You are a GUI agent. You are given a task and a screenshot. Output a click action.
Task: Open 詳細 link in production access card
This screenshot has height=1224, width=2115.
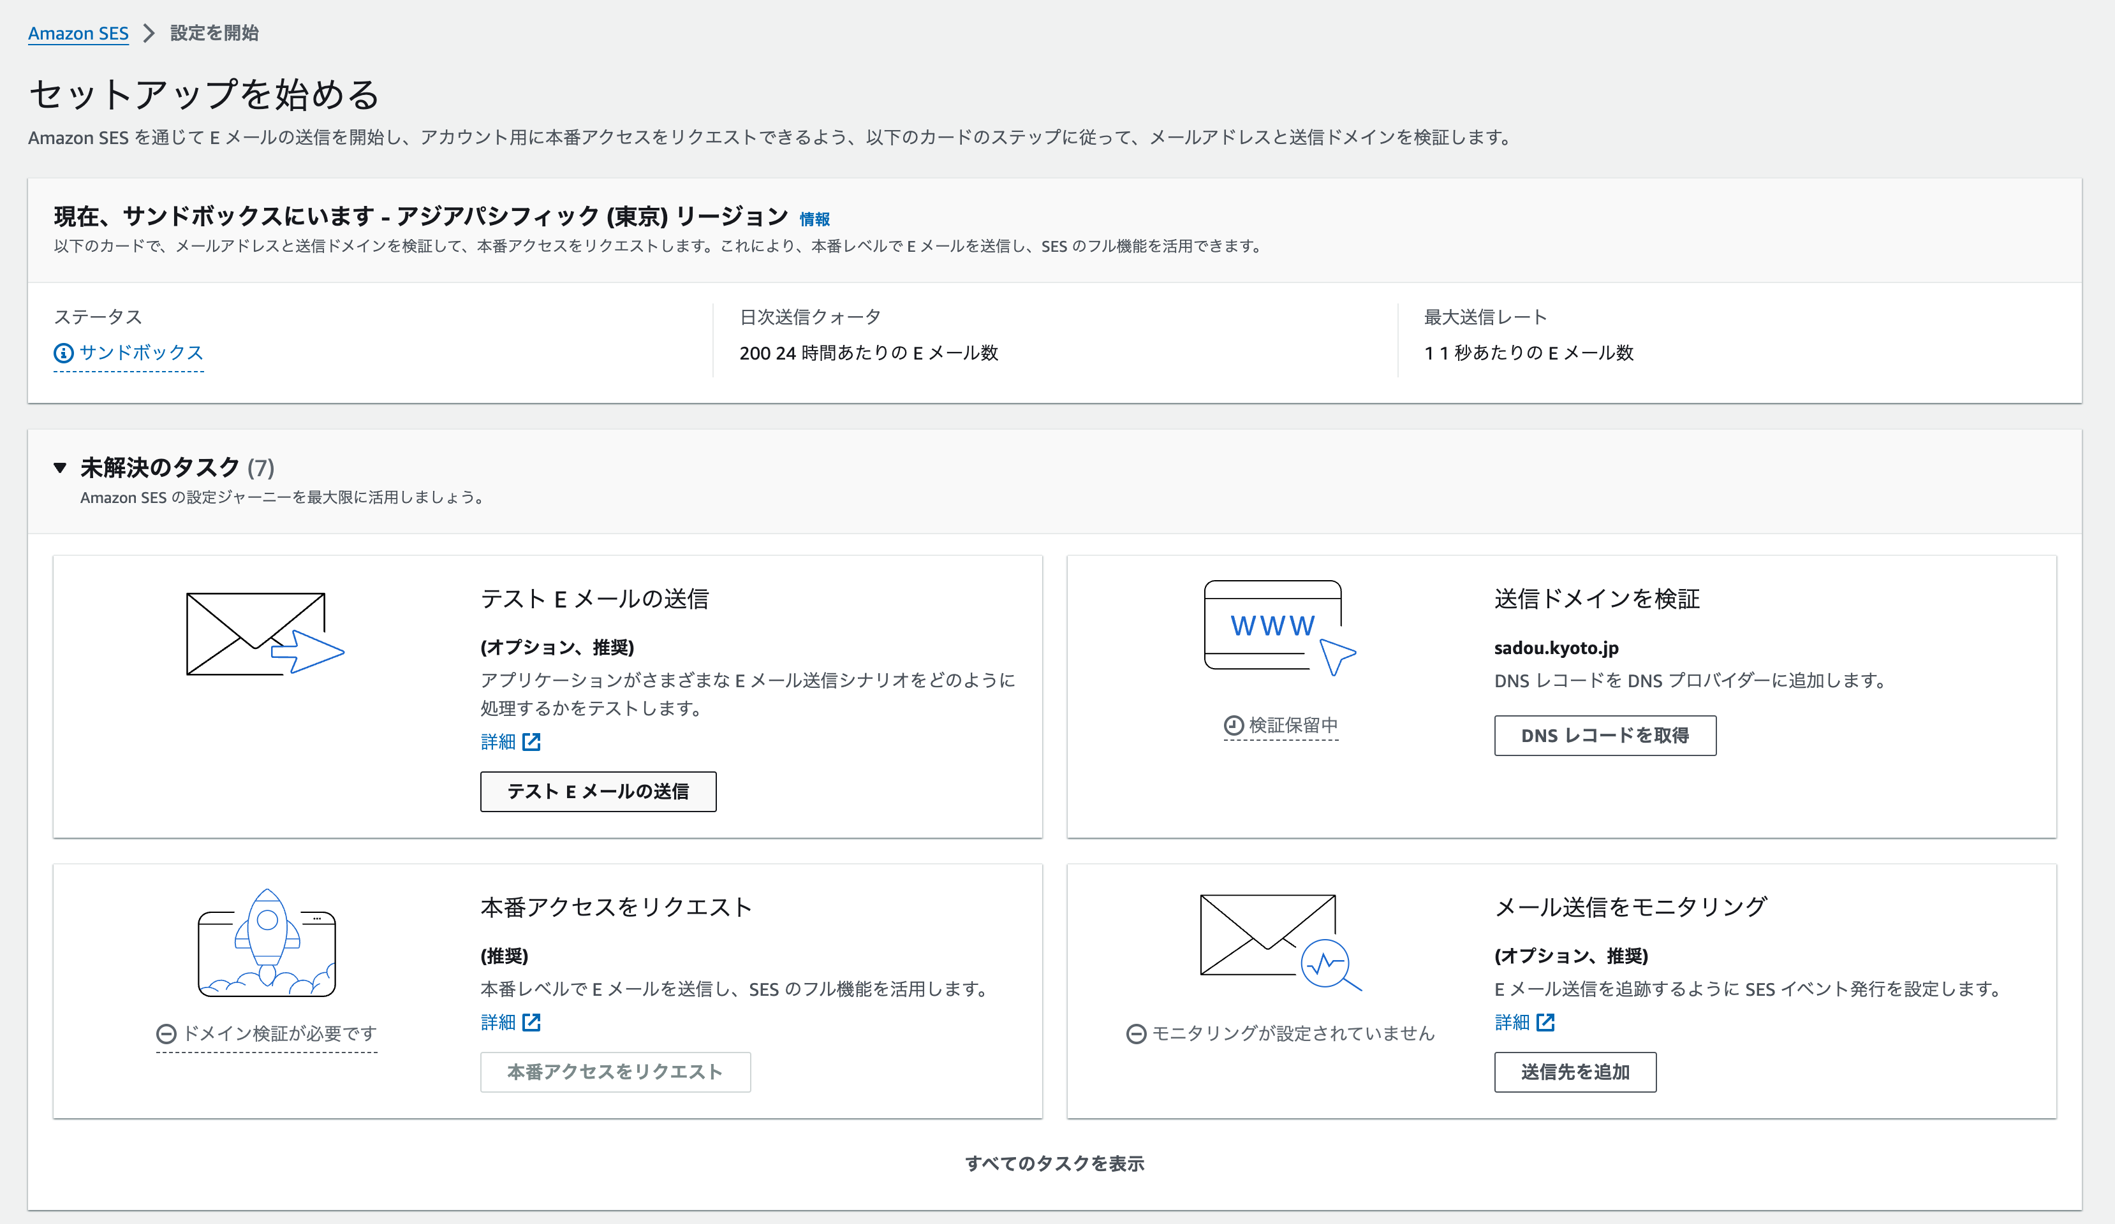497,1022
